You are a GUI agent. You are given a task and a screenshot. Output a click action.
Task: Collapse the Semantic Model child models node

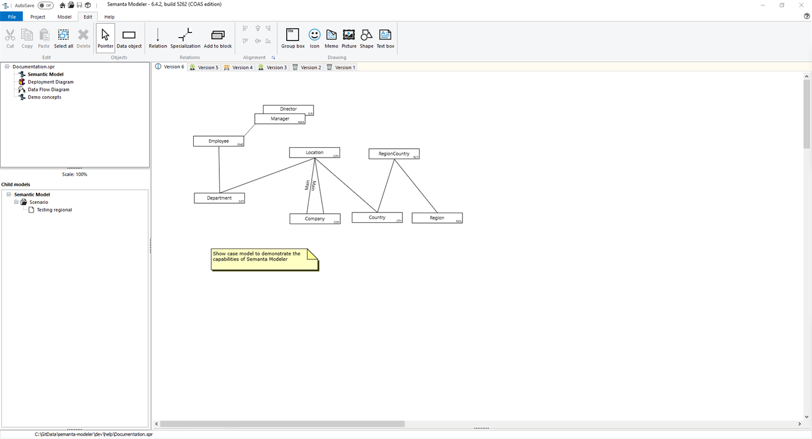click(x=9, y=194)
